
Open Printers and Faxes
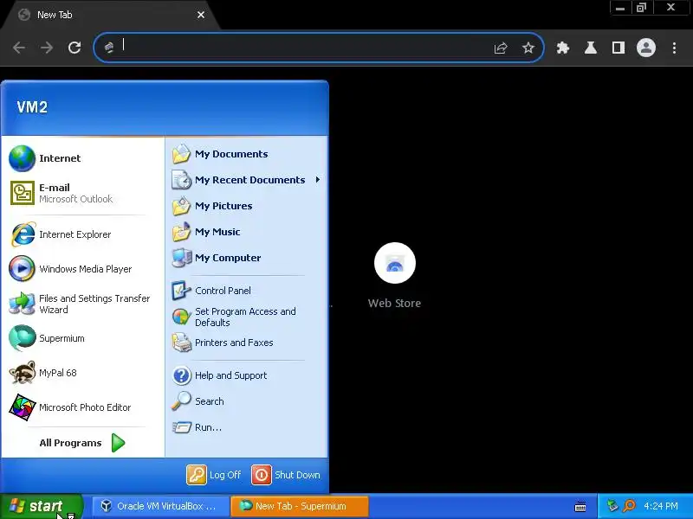point(246,343)
